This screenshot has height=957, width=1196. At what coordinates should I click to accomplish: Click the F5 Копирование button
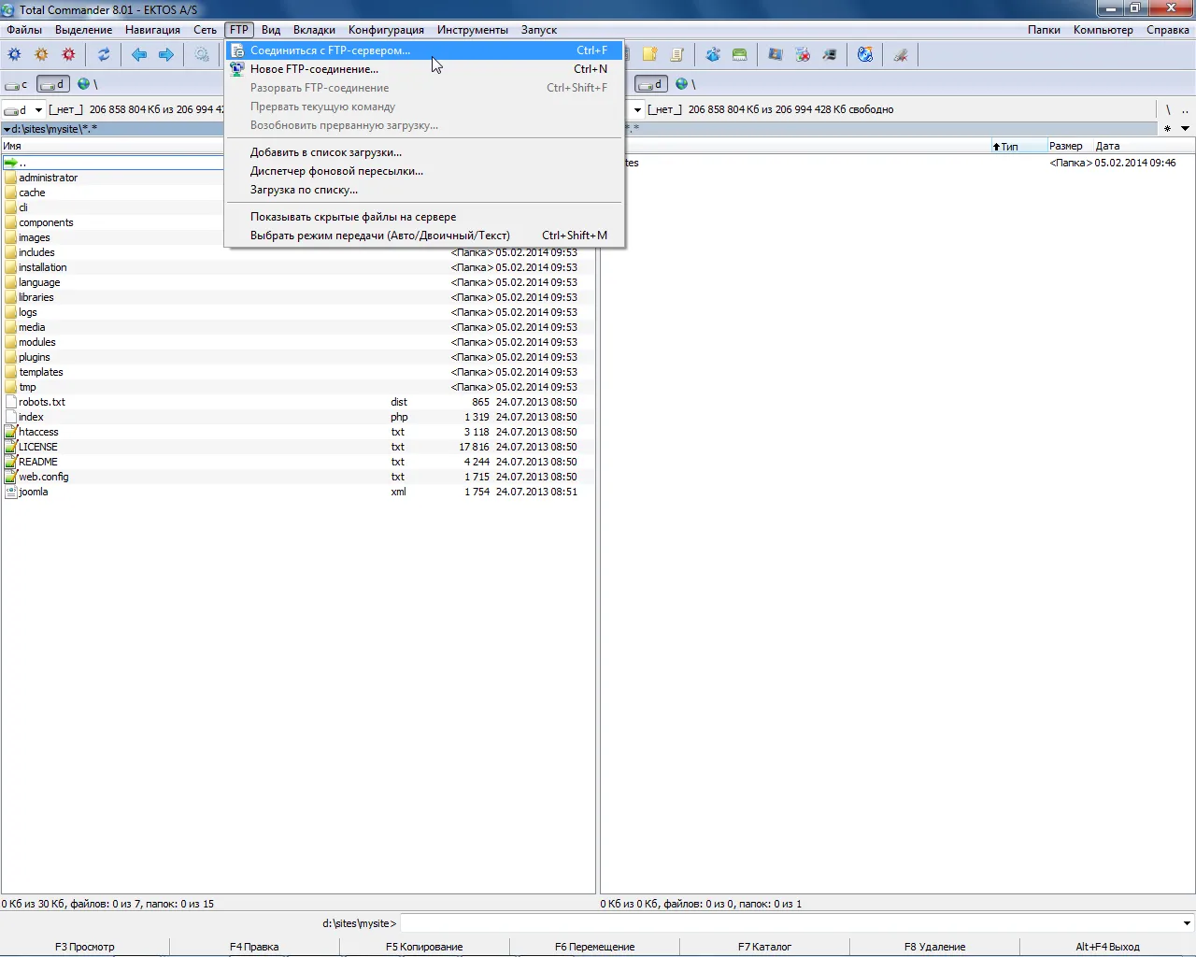[424, 947]
